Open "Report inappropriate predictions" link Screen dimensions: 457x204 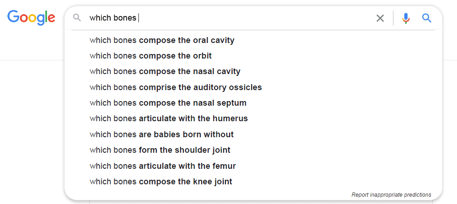click(x=391, y=195)
